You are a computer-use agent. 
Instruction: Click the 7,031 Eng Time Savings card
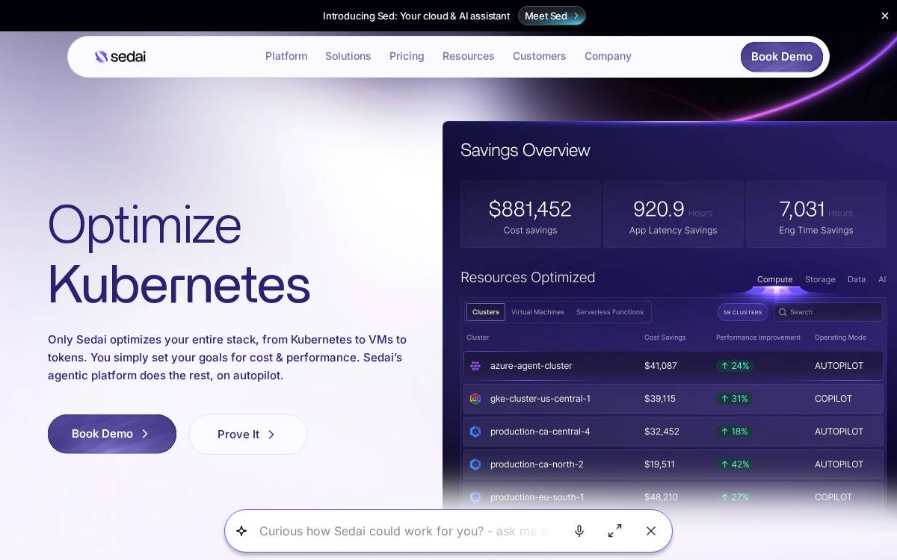[x=816, y=214]
